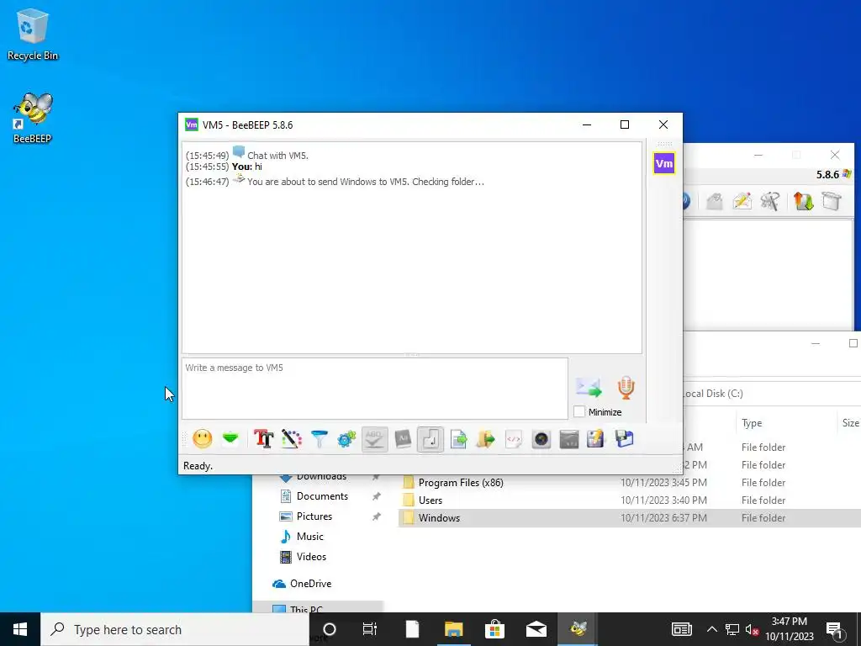Image resolution: width=861 pixels, height=646 pixels.
Task: Click the save chat floppy disk icon
Action: click(625, 439)
